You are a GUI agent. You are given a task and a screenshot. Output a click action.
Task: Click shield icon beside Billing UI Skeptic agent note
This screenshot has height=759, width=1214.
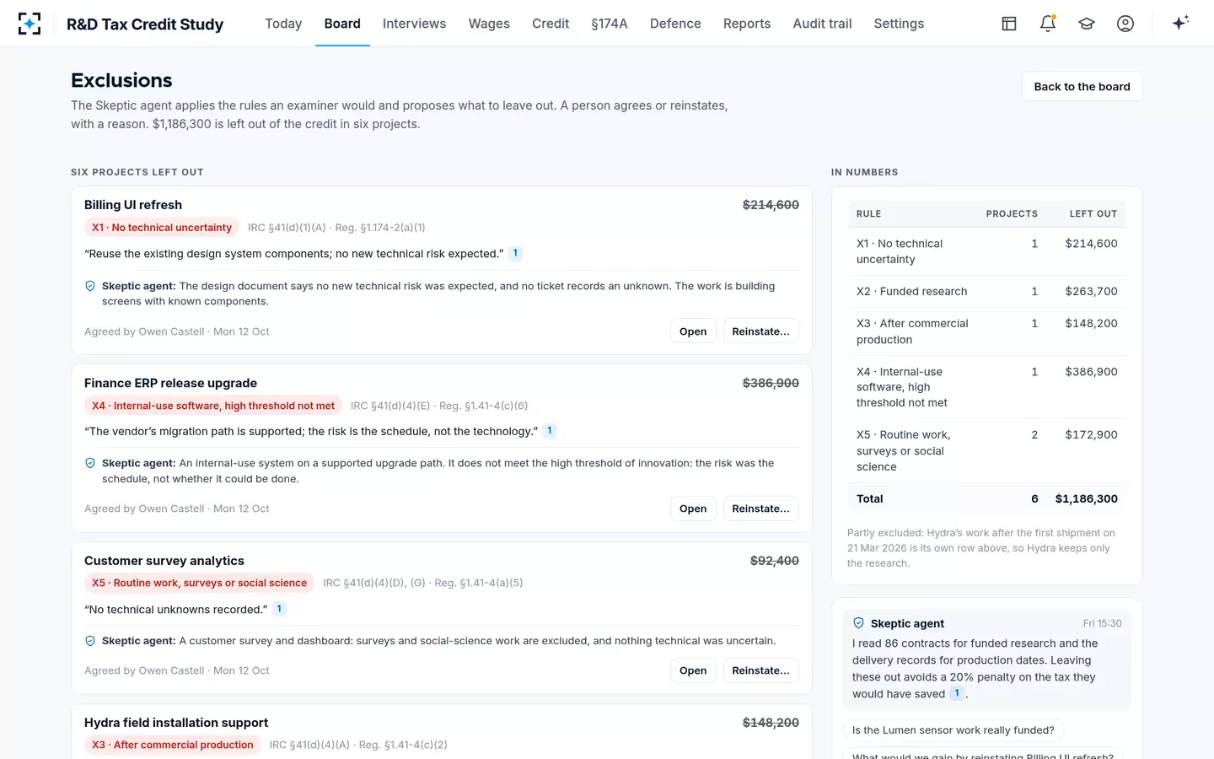tap(90, 286)
